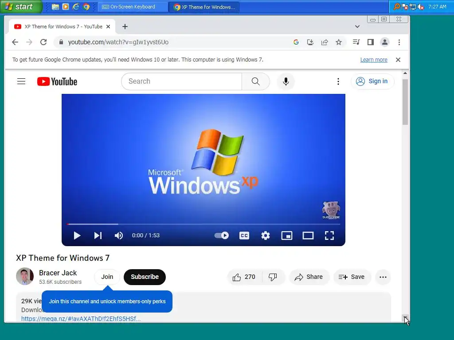Subscribe to Bracer Jack
Image resolution: width=454 pixels, height=340 pixels.
pyautogui.click(x=145, y=277)
